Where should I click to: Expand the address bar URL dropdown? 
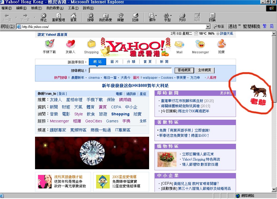coord(208,27)
